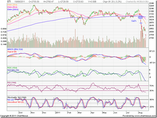
Task: Click the Aug month axis label
Action: (140, 113)
